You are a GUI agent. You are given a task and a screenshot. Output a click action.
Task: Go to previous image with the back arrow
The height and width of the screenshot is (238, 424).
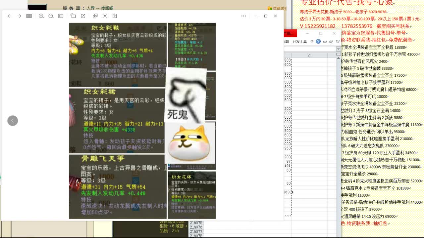point(9,16)
